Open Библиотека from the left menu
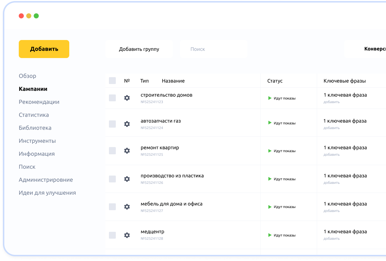 pyautogui.click(x=35, y=128)
